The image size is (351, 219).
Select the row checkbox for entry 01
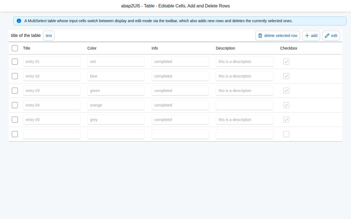point(15,62)
